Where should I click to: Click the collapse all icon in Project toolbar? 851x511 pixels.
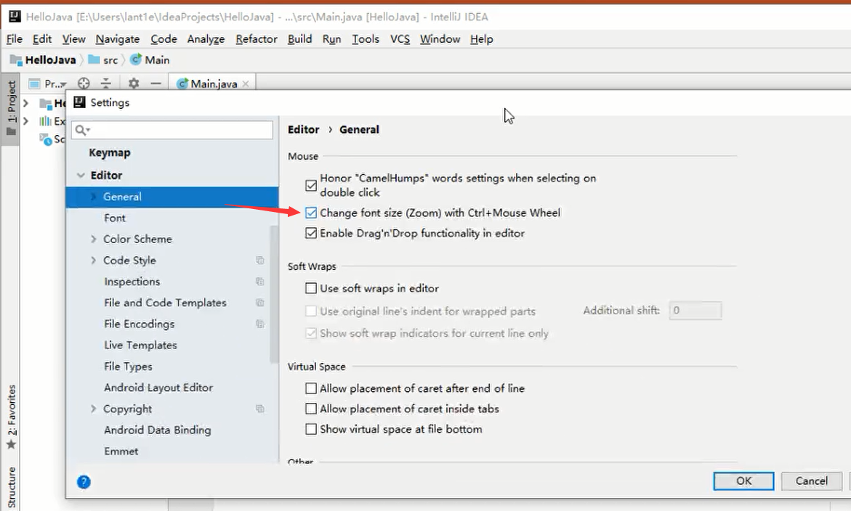[x=106, y=83]
